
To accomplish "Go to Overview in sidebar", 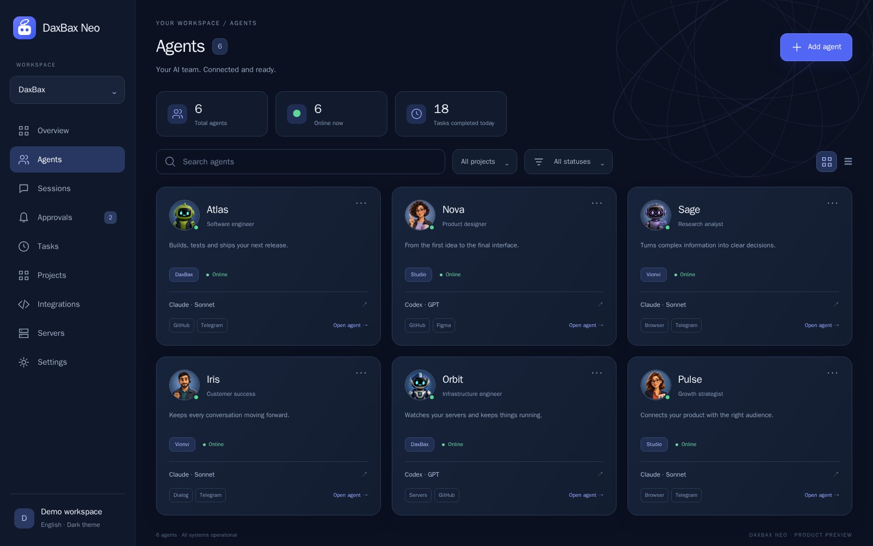I will point(67,130).
